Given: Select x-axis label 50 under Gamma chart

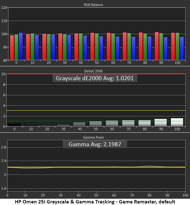Looking at the screenshot, I should [96, 195].
